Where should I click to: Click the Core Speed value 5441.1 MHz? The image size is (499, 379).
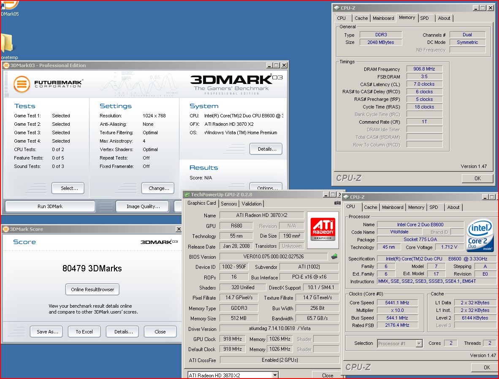point(397,303)
